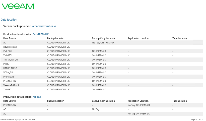
Task: Click the 'No Tag' backup copy cell
Action: 96,109
